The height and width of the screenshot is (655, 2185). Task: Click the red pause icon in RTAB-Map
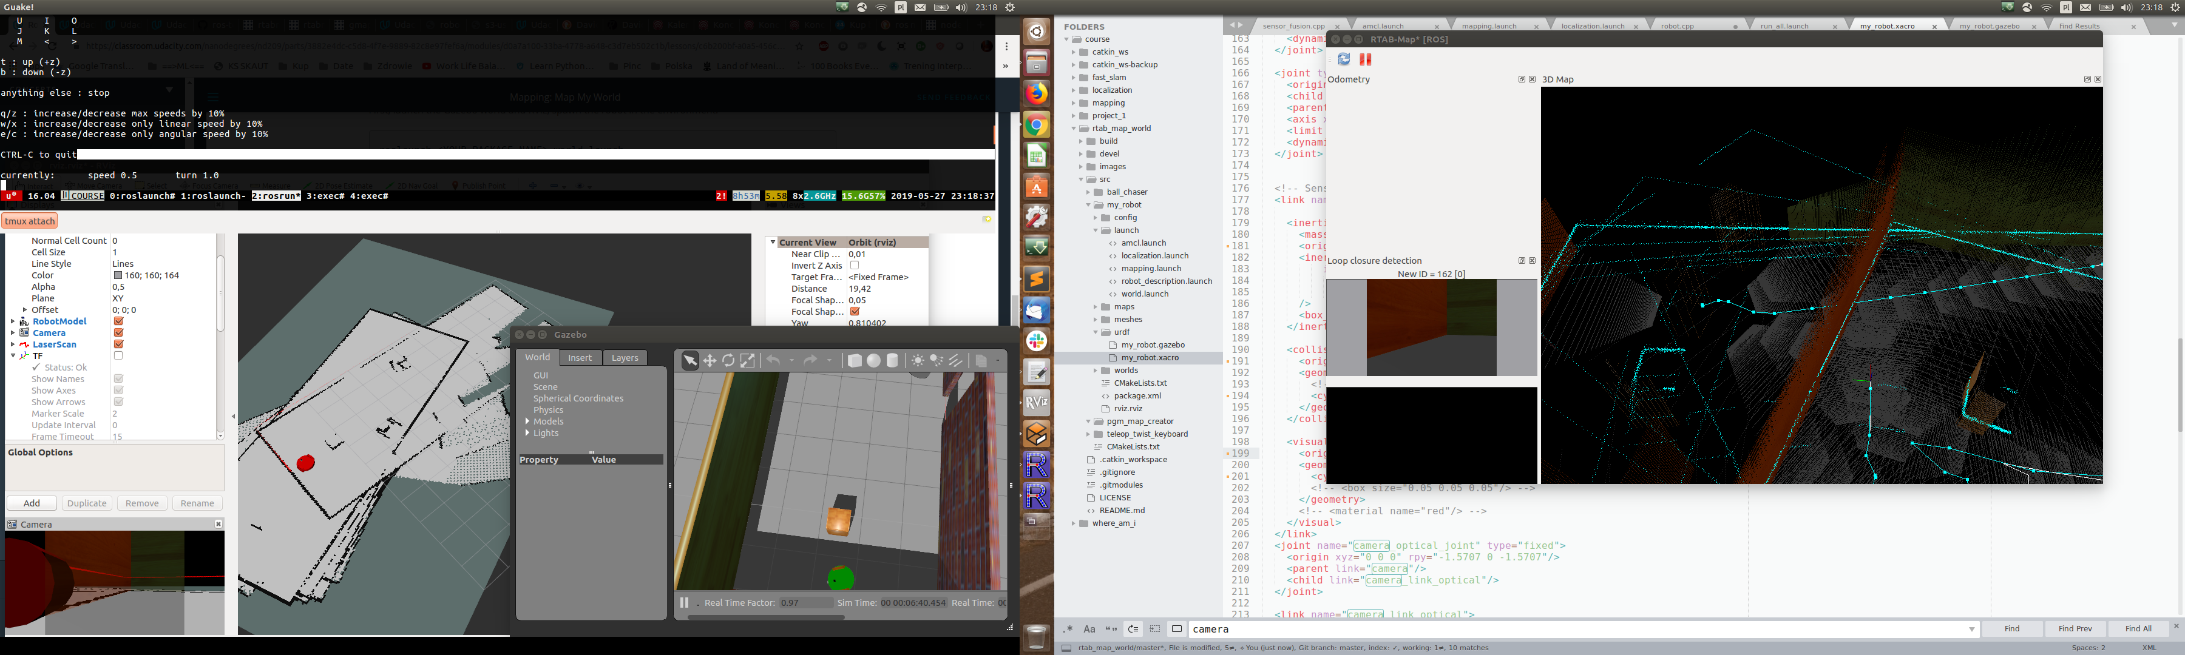(x=1366, y=59)
